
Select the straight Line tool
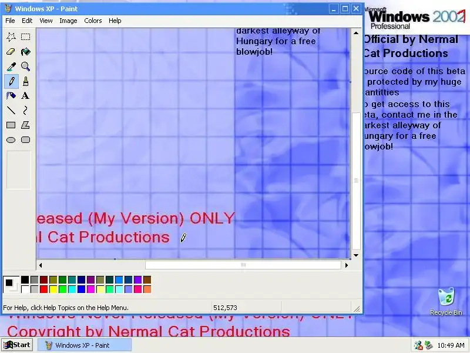11,111
